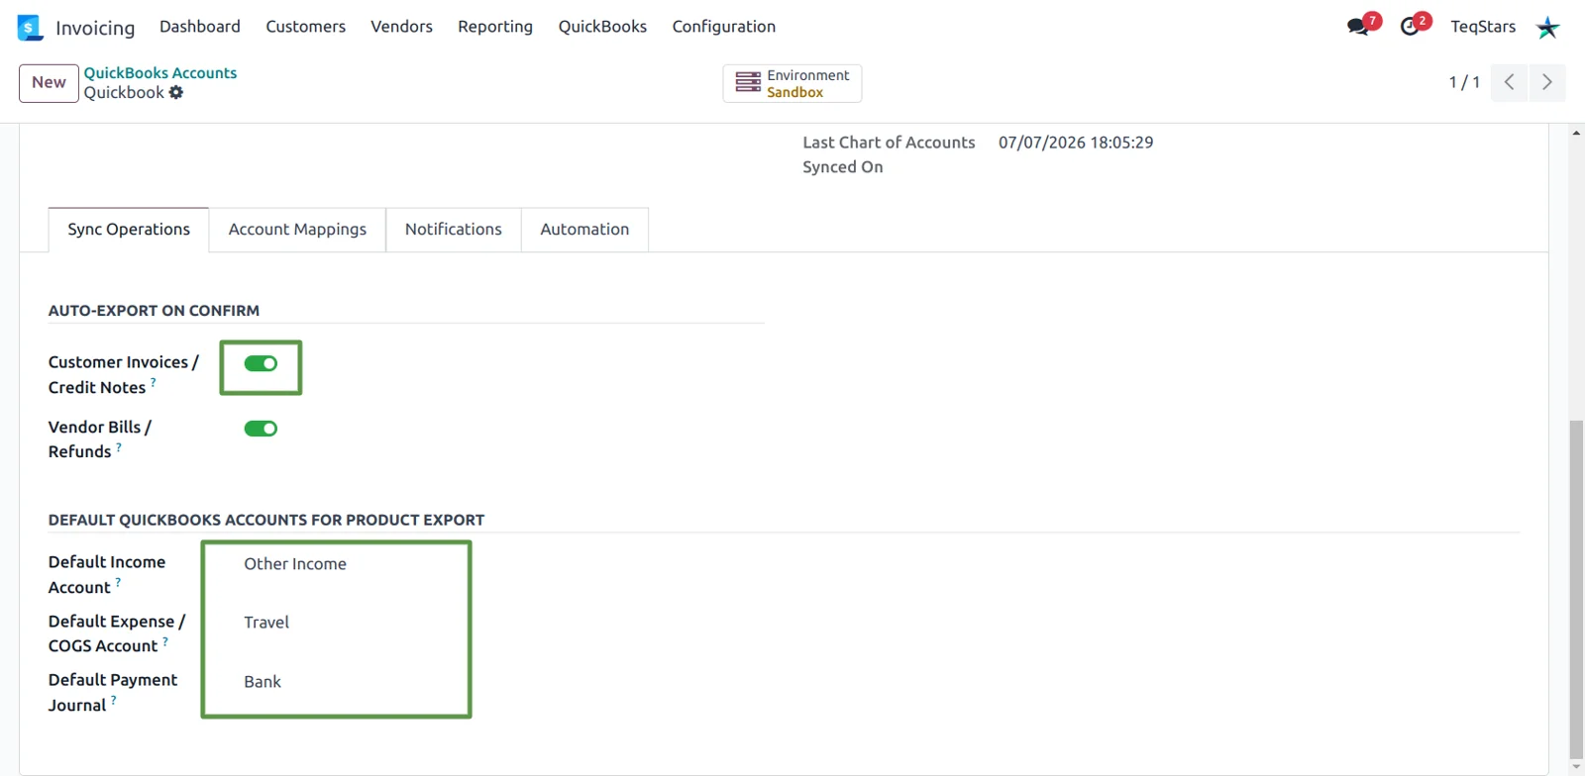Show help tooltip for Default Payment Journal
The image size is (1585, 776).
[113, 700]
